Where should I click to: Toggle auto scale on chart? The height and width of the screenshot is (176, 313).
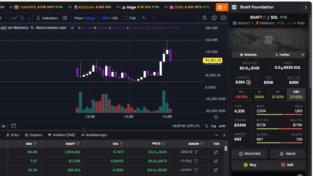tap(222, 126)
